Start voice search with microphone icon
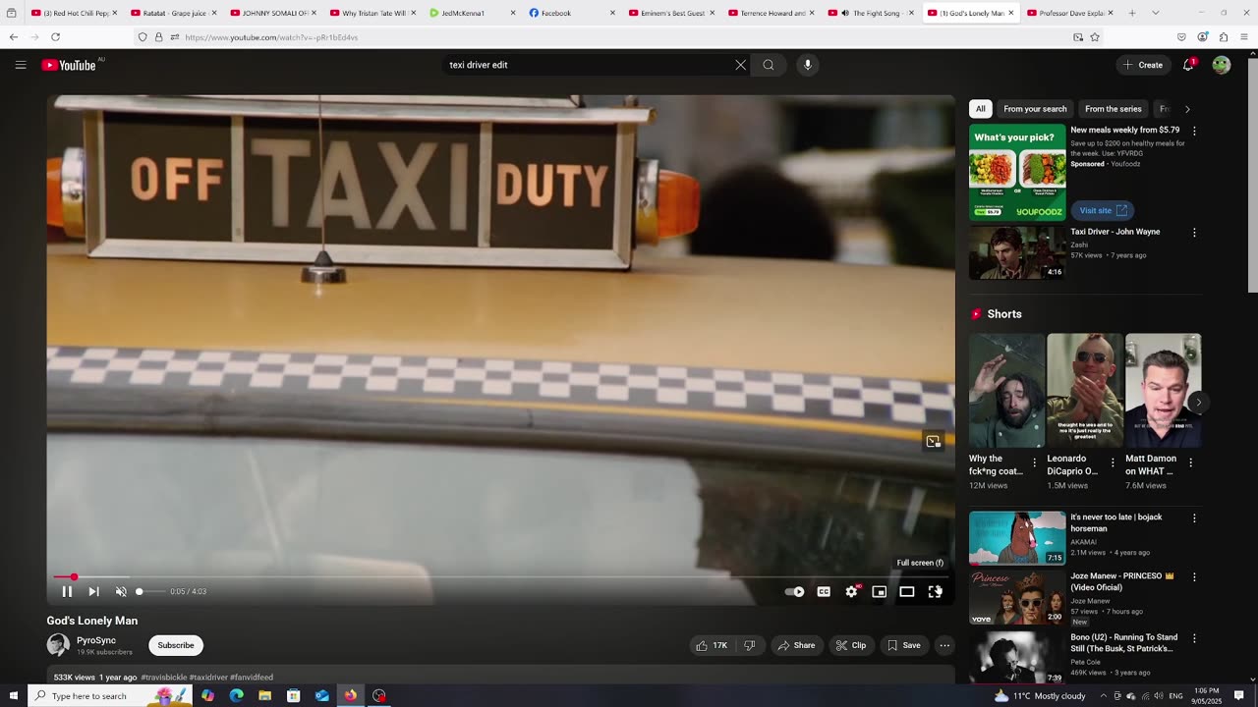1258x707 pixels. tap(808, 65)
